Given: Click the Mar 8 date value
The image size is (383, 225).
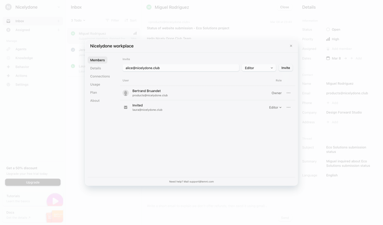Looking at the screenshot, I should point(333,58).
